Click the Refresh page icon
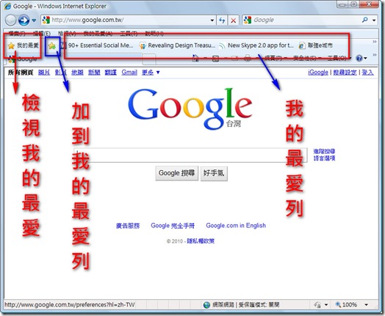The width and height of the screenshot is (385, 316). tap(222, 21)
